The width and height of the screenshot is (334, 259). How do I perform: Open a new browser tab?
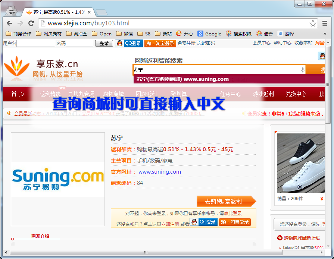102,13
